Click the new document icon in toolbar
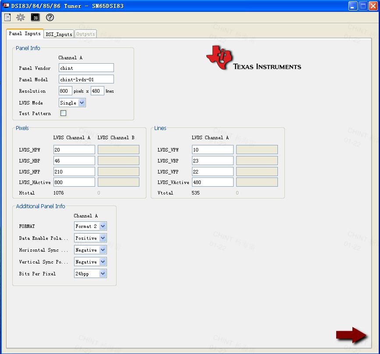 (x=7, y=18)
